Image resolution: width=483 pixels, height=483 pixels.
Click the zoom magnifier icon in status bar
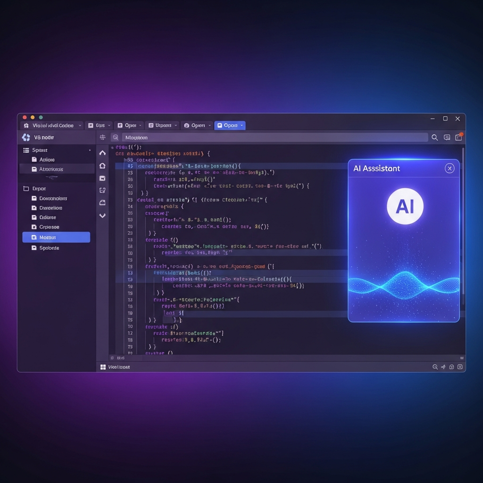pos(435,367)
